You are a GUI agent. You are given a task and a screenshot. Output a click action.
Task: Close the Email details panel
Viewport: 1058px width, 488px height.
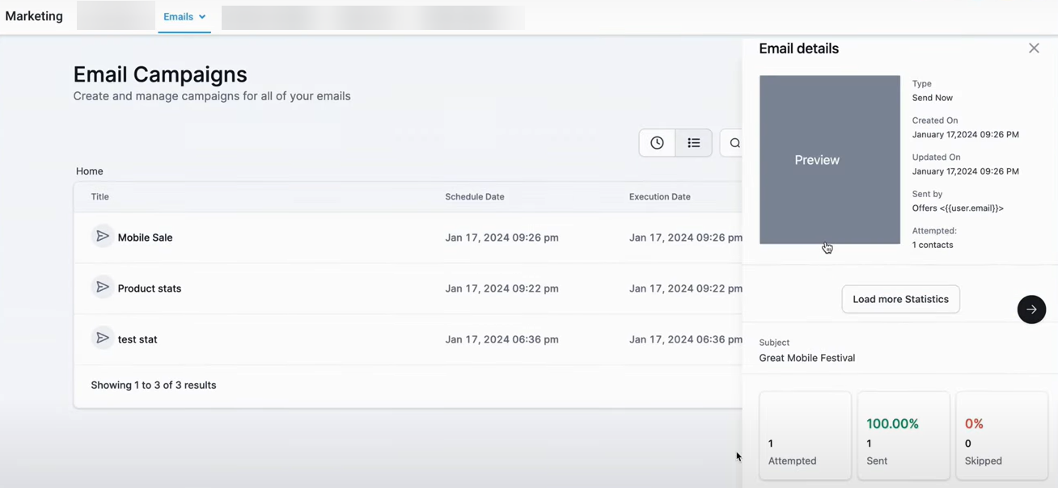click(1034, 48)
